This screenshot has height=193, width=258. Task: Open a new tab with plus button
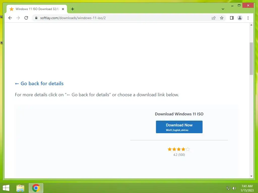click(x=72, y=9)
